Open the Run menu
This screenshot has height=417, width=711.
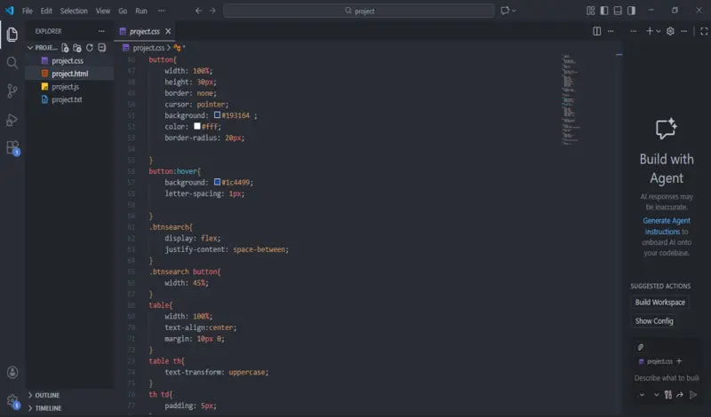(x=141, y=11)
